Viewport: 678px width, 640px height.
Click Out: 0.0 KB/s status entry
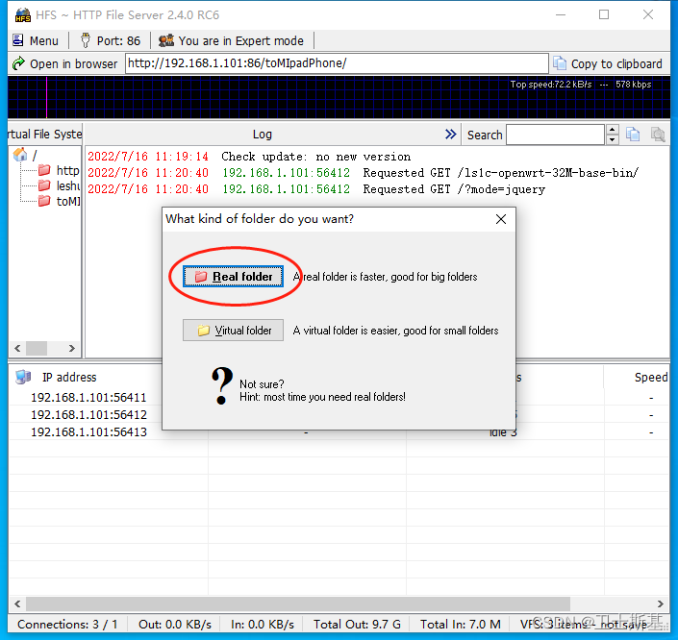click(x=175, y=625)
